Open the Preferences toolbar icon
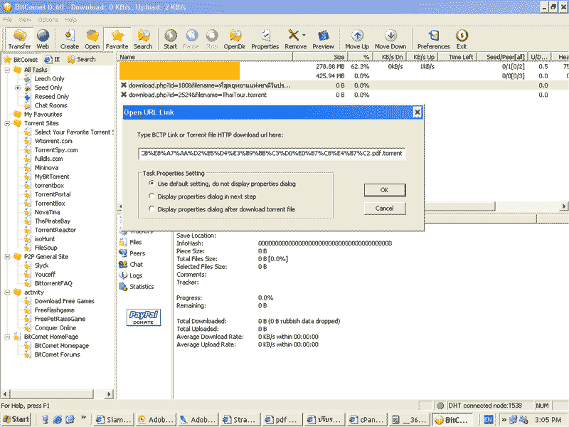This screenshot has width=569, height=427. pos(433,38)
